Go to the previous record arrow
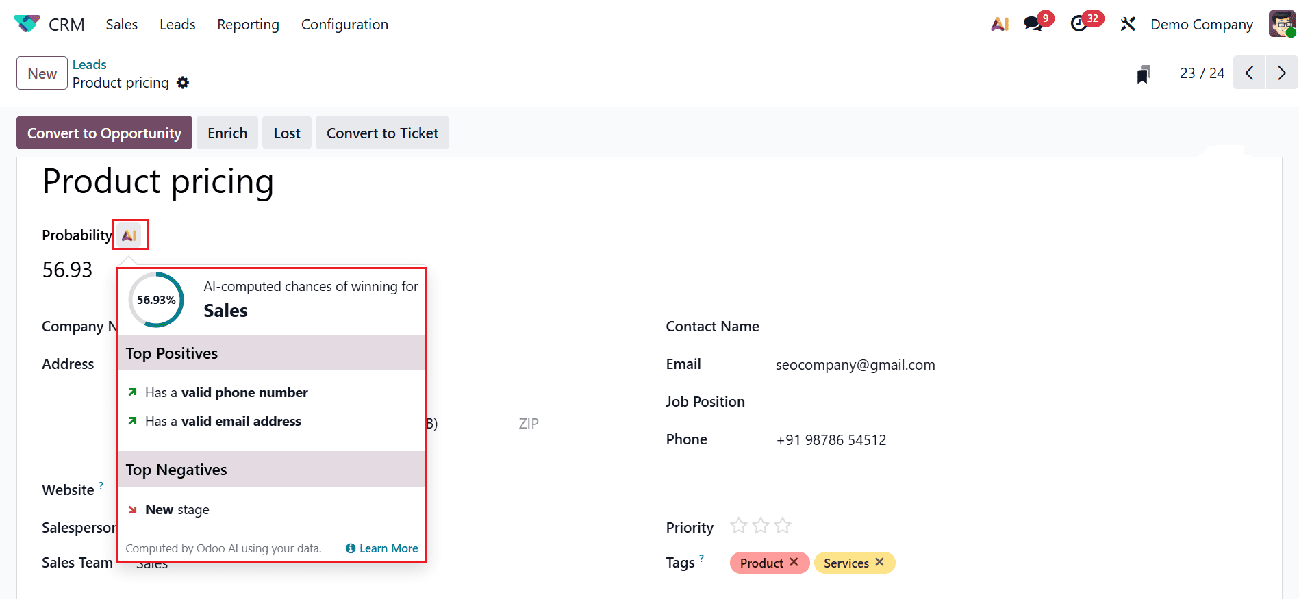 (x=1250, y=73)
